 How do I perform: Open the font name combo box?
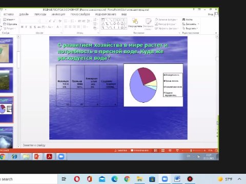30,21
